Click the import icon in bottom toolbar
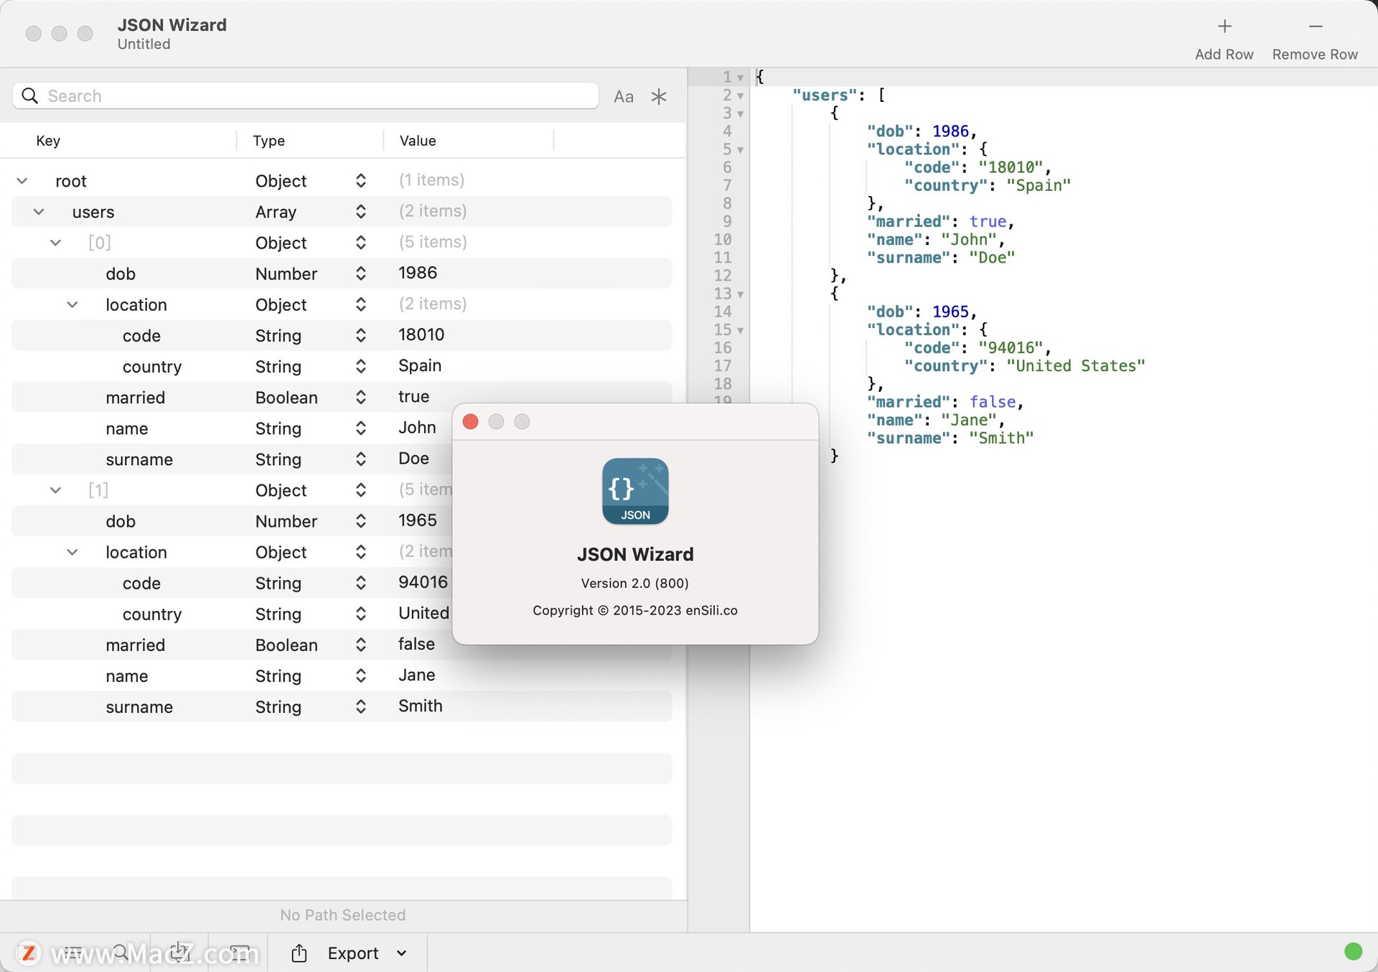Image resolution: width=1378 pixels, height=972 pixels. (x=180, y=953)
